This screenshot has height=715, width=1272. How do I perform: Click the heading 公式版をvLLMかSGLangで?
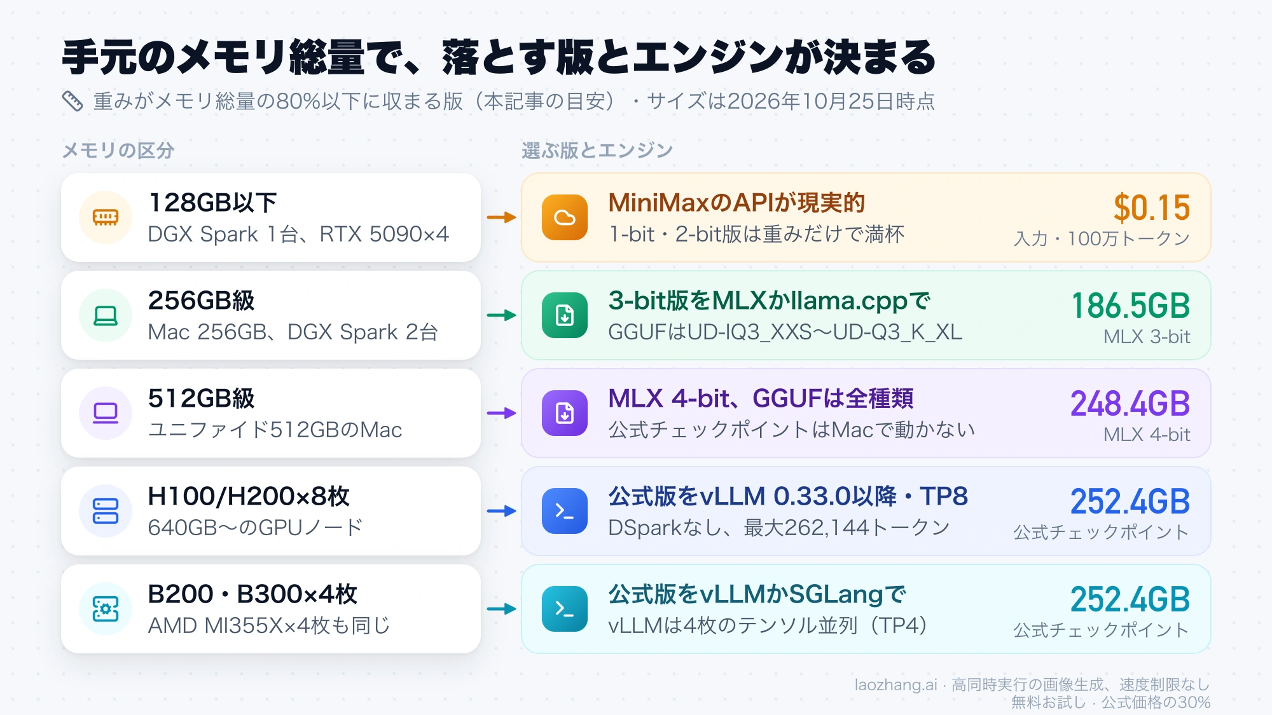(757, 594)
